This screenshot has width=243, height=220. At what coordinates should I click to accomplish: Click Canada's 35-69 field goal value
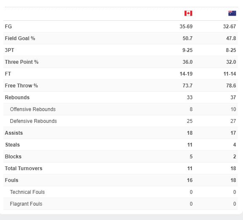[x=186, y=27]
